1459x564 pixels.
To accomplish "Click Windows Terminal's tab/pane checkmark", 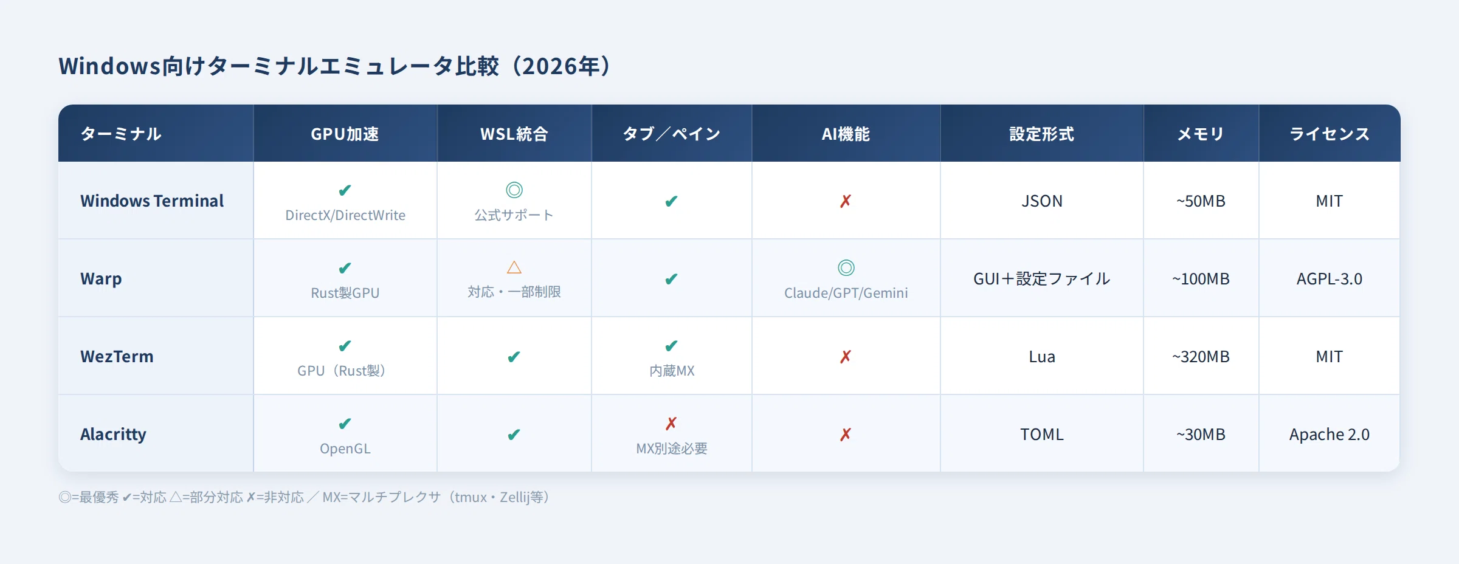I will pos(671,201).
